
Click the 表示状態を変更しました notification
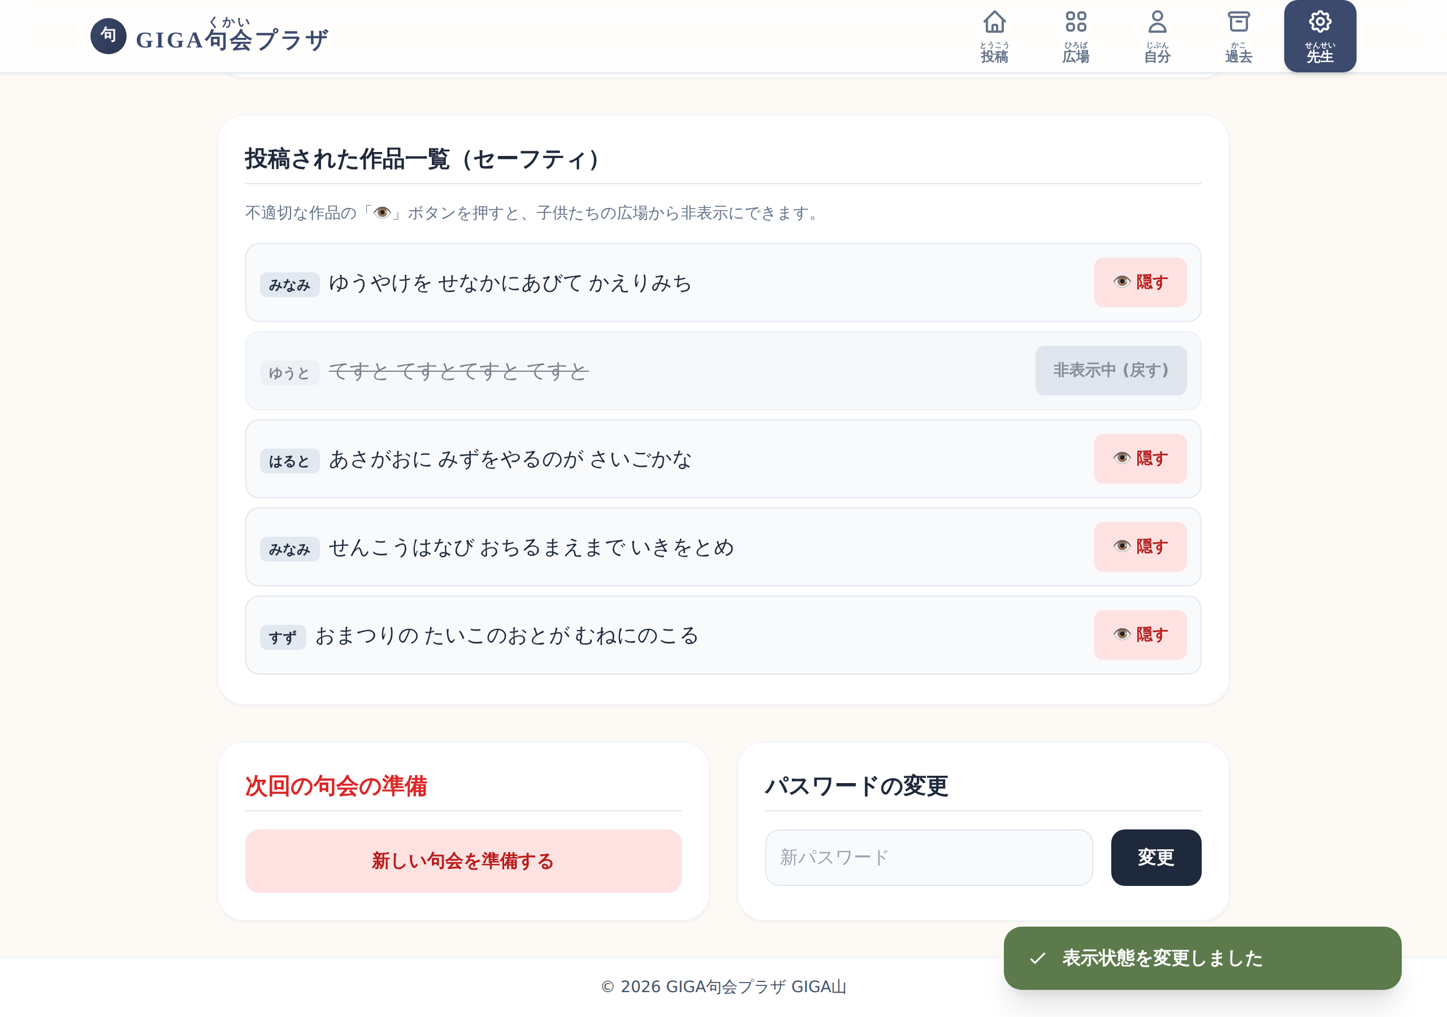coord(1202,958)
